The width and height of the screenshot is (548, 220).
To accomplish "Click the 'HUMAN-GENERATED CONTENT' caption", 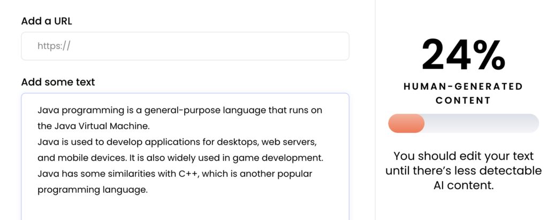I will (x=463, y=93).
